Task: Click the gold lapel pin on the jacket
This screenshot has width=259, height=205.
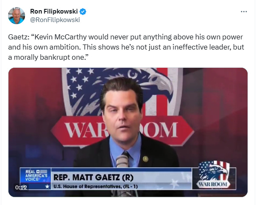Action: click(145, 159)
